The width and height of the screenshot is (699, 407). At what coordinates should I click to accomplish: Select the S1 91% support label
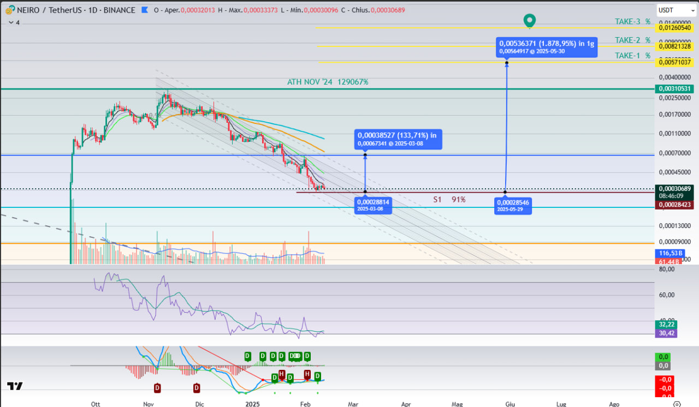[x=449, y=200]
